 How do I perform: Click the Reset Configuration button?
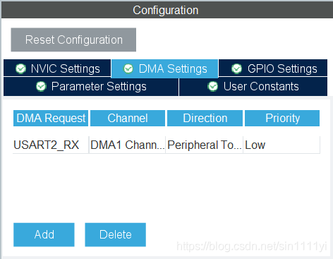click(73, 40)
